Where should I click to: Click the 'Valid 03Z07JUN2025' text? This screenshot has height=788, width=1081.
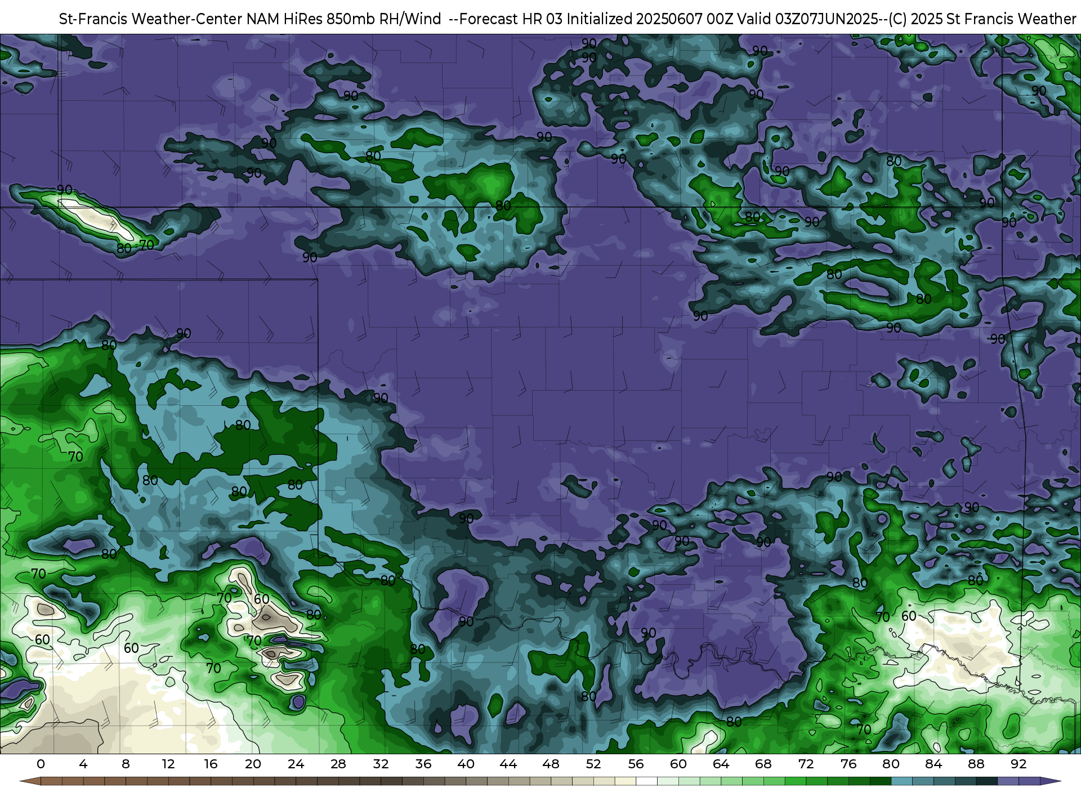tap(808, 19)
